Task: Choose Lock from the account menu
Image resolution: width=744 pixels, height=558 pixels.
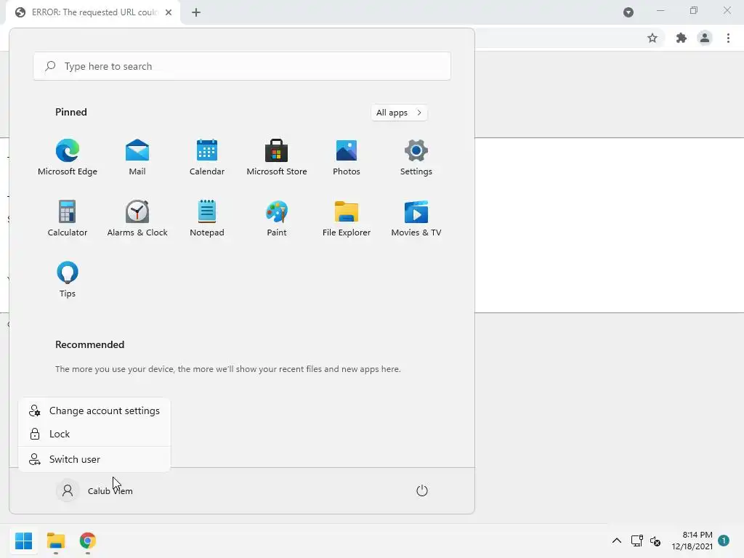Action: pos(94,434)
